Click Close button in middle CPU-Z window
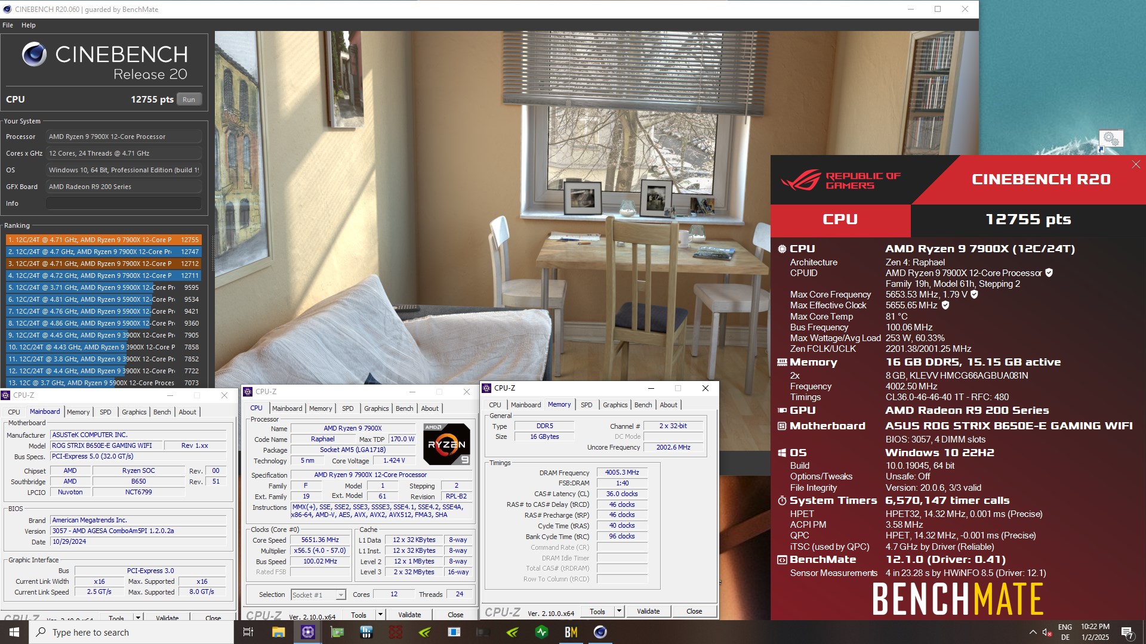Image resolution: width=1146 pixels, height=644 pixels. coord(455,615)
